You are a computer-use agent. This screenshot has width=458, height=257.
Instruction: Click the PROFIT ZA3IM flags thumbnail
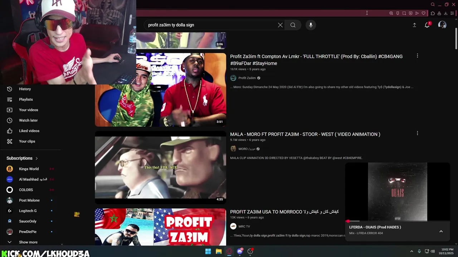coord(160,227)
